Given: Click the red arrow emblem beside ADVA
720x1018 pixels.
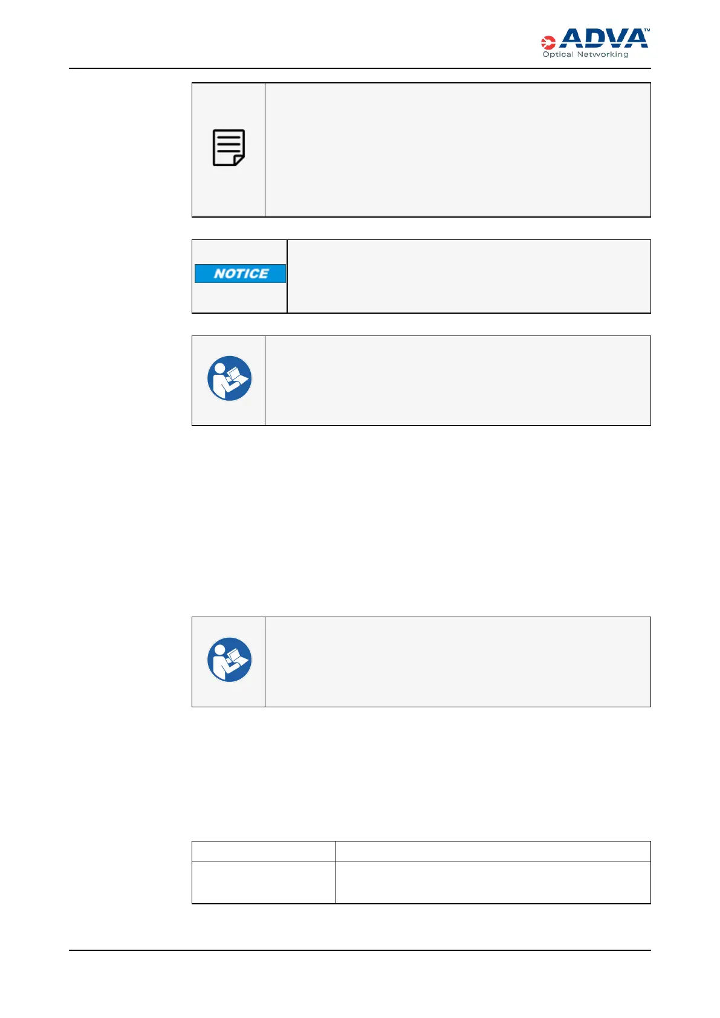Looking at the screenshot, I should pyautogui.click(x=548, y=43).
